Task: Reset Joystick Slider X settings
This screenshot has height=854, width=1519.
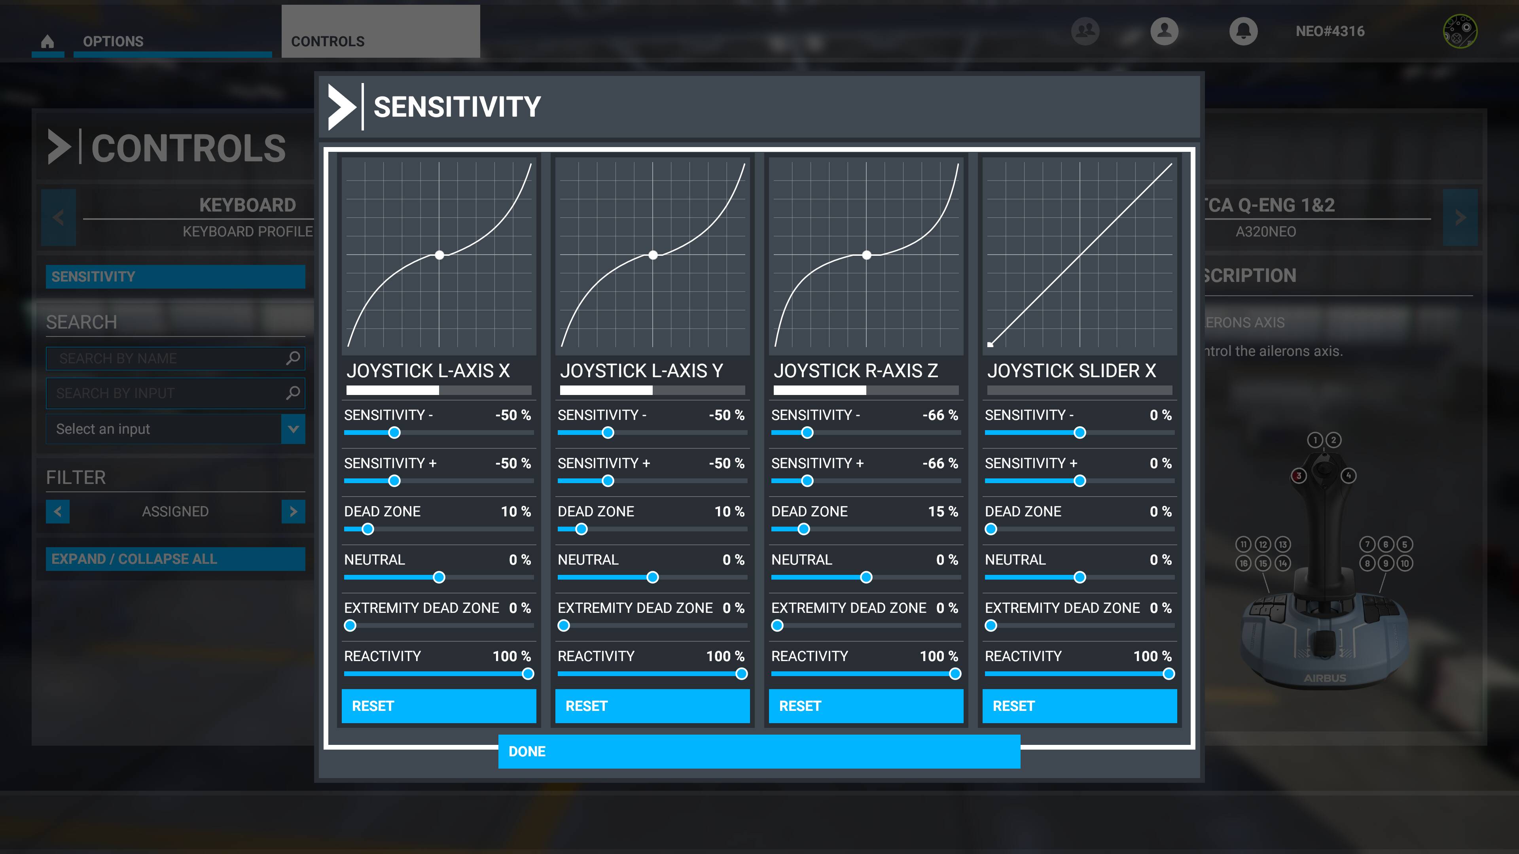Action: [x=1079, y=706]
